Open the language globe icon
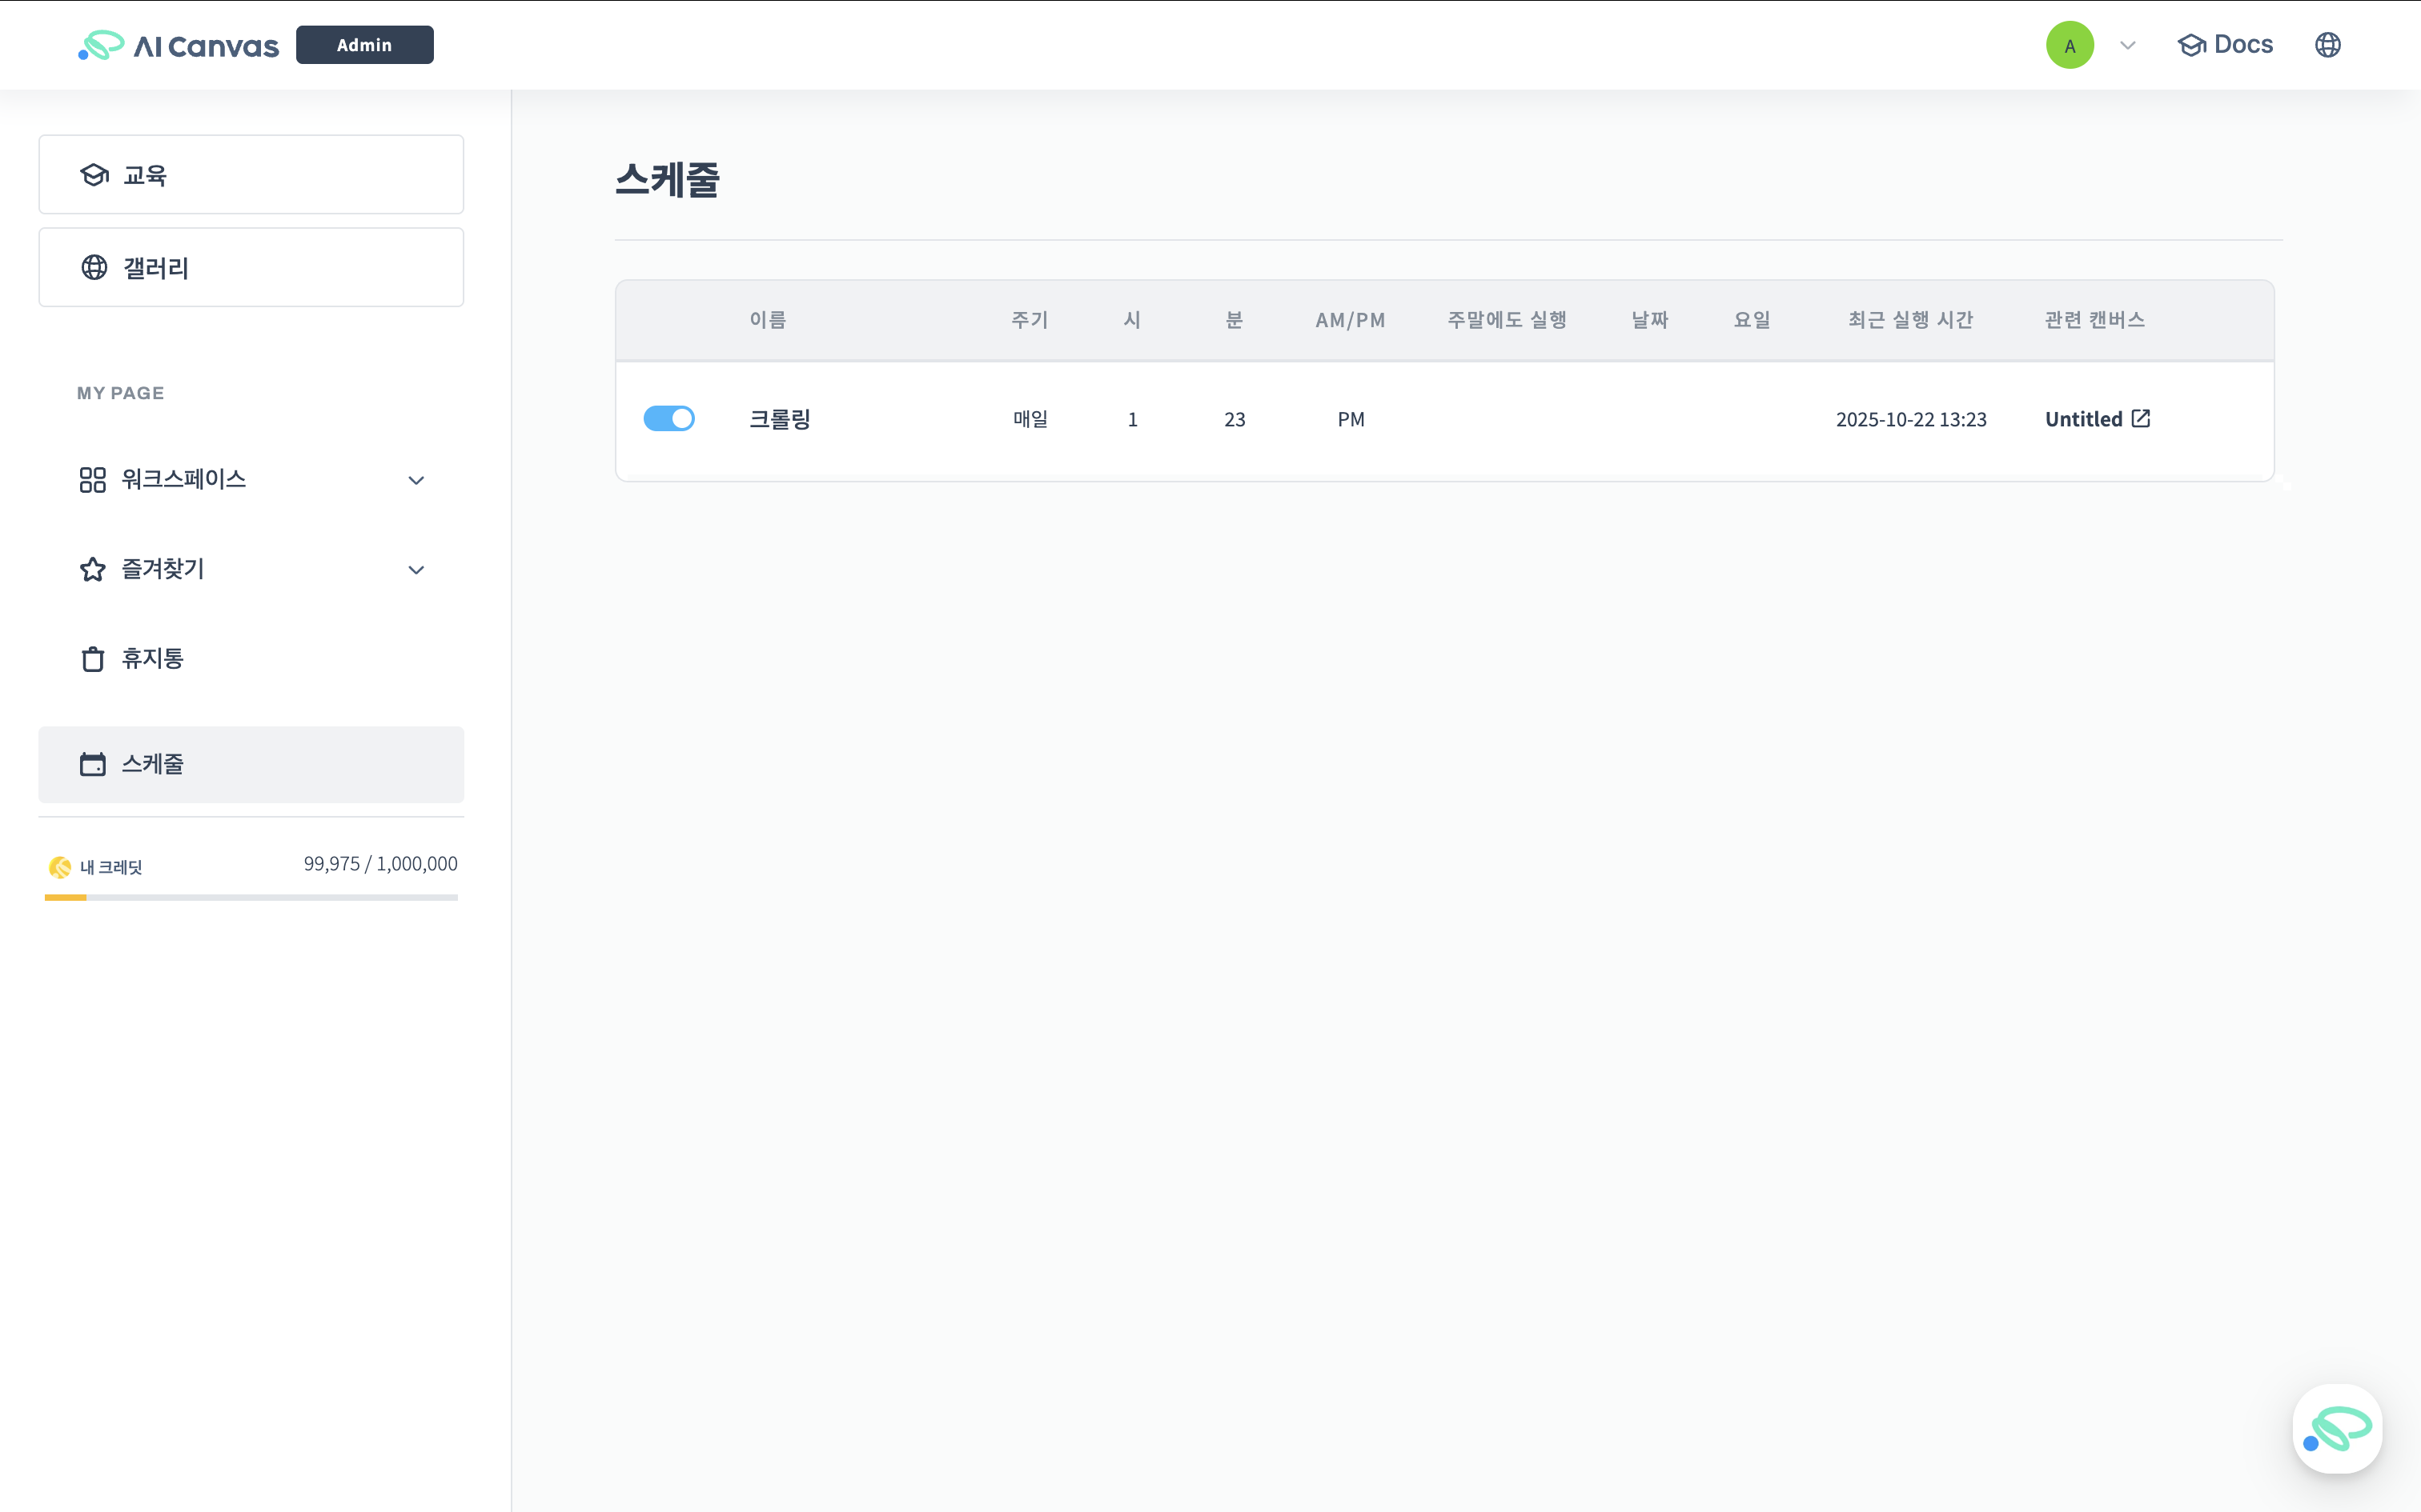 point(2327,45)
